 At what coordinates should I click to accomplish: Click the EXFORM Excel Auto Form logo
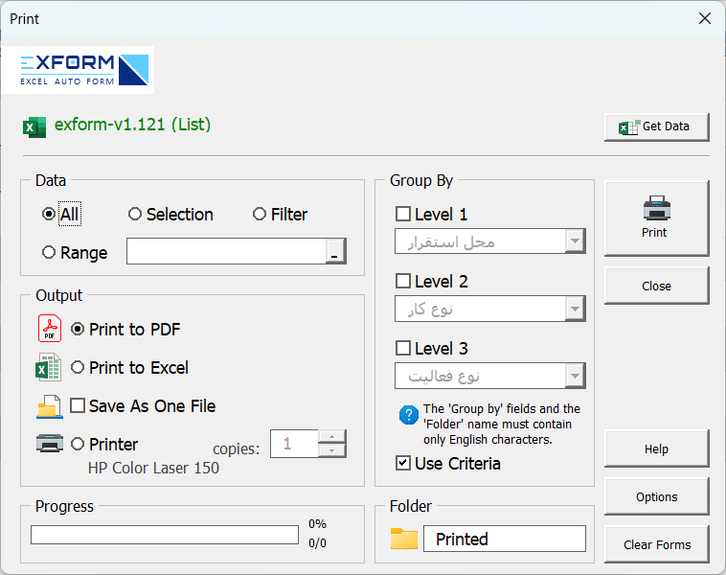[x=78, y=70]
